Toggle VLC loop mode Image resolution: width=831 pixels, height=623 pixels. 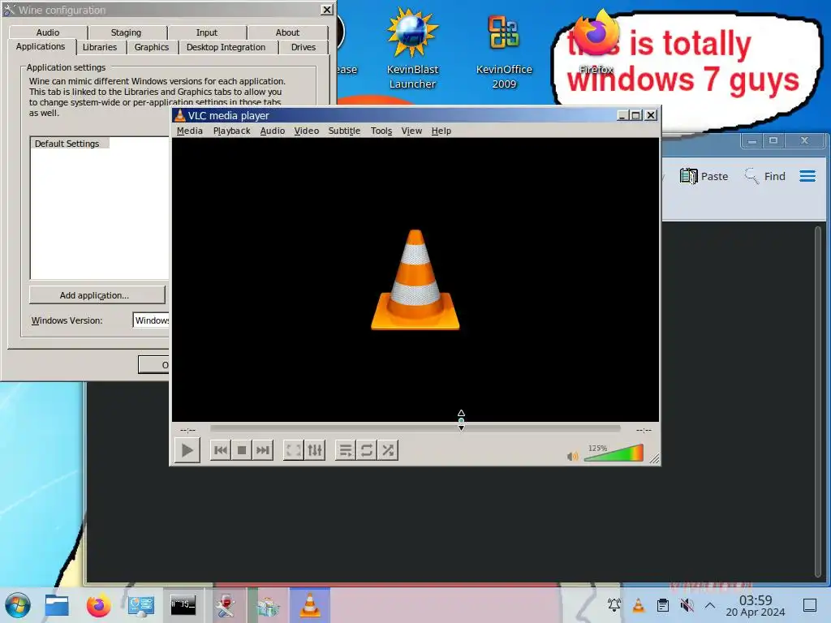point(367,450)
